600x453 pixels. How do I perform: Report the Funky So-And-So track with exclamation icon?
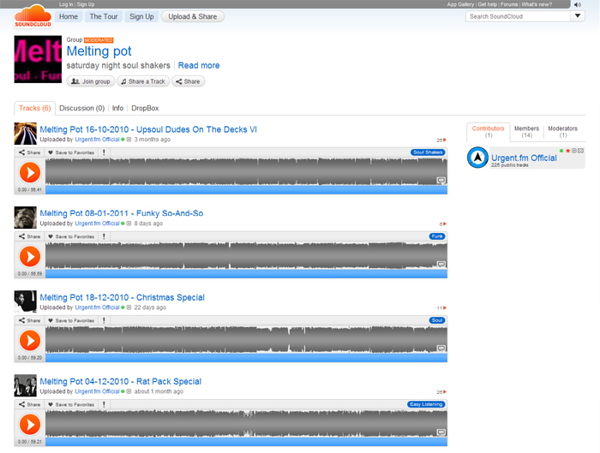click(104, 236)
